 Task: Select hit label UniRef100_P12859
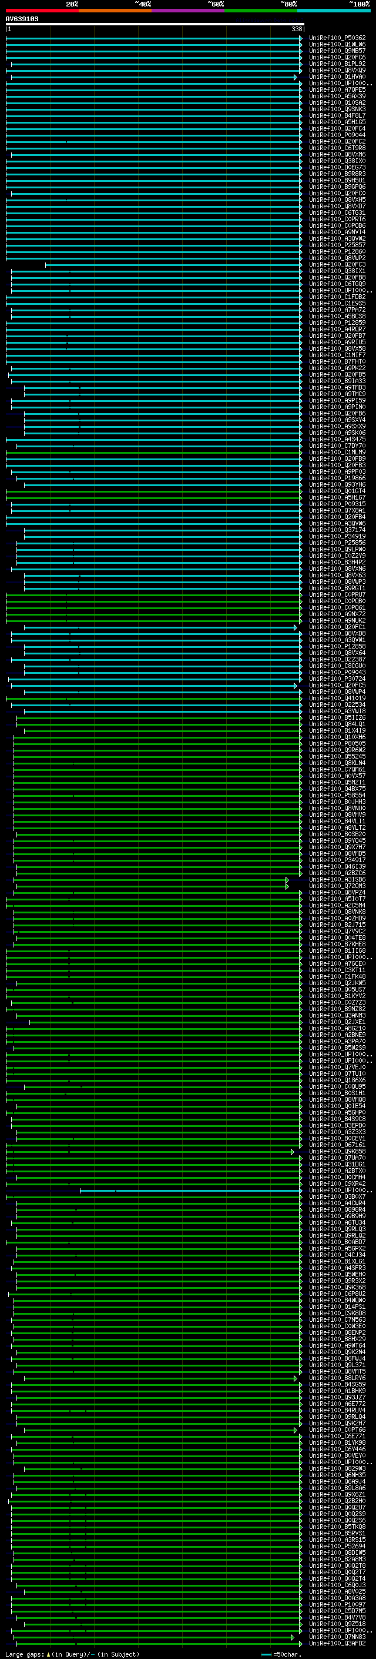pos(337,323)
